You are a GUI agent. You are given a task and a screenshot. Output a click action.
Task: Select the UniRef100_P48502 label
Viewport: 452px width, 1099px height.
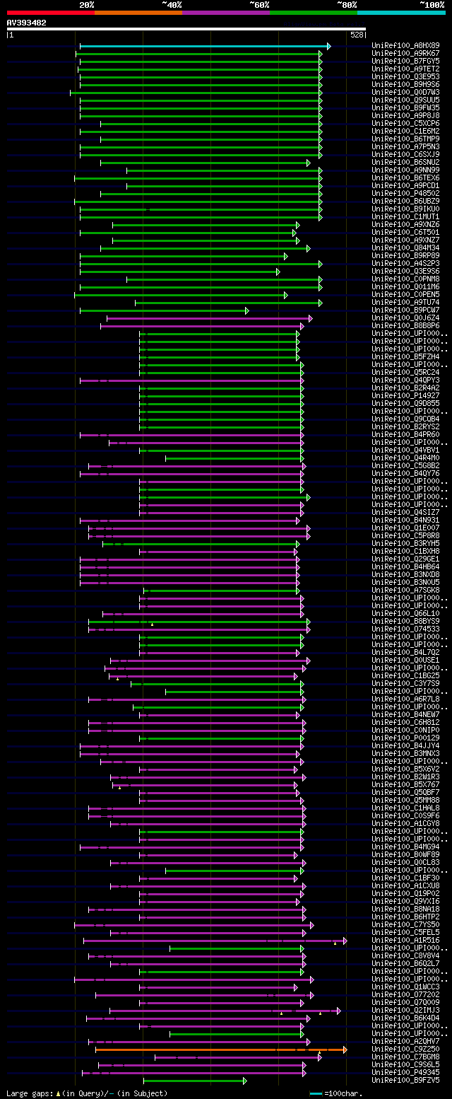(x=405, y=194)
